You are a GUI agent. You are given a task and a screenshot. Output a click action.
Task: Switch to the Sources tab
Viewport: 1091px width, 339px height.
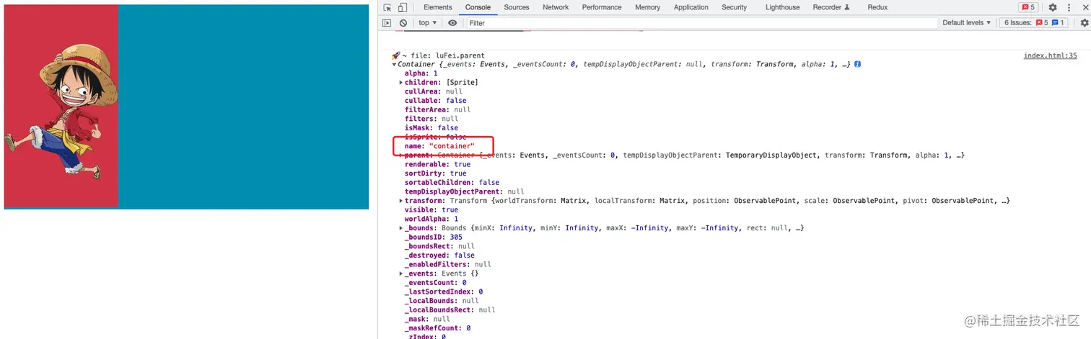[x=517, y=7]
